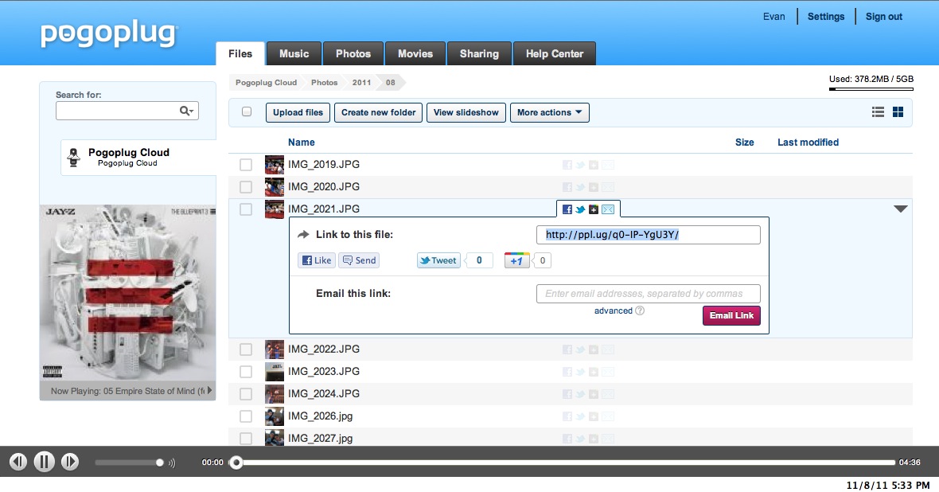Open the More actions dropdown

tap(549, 112)
